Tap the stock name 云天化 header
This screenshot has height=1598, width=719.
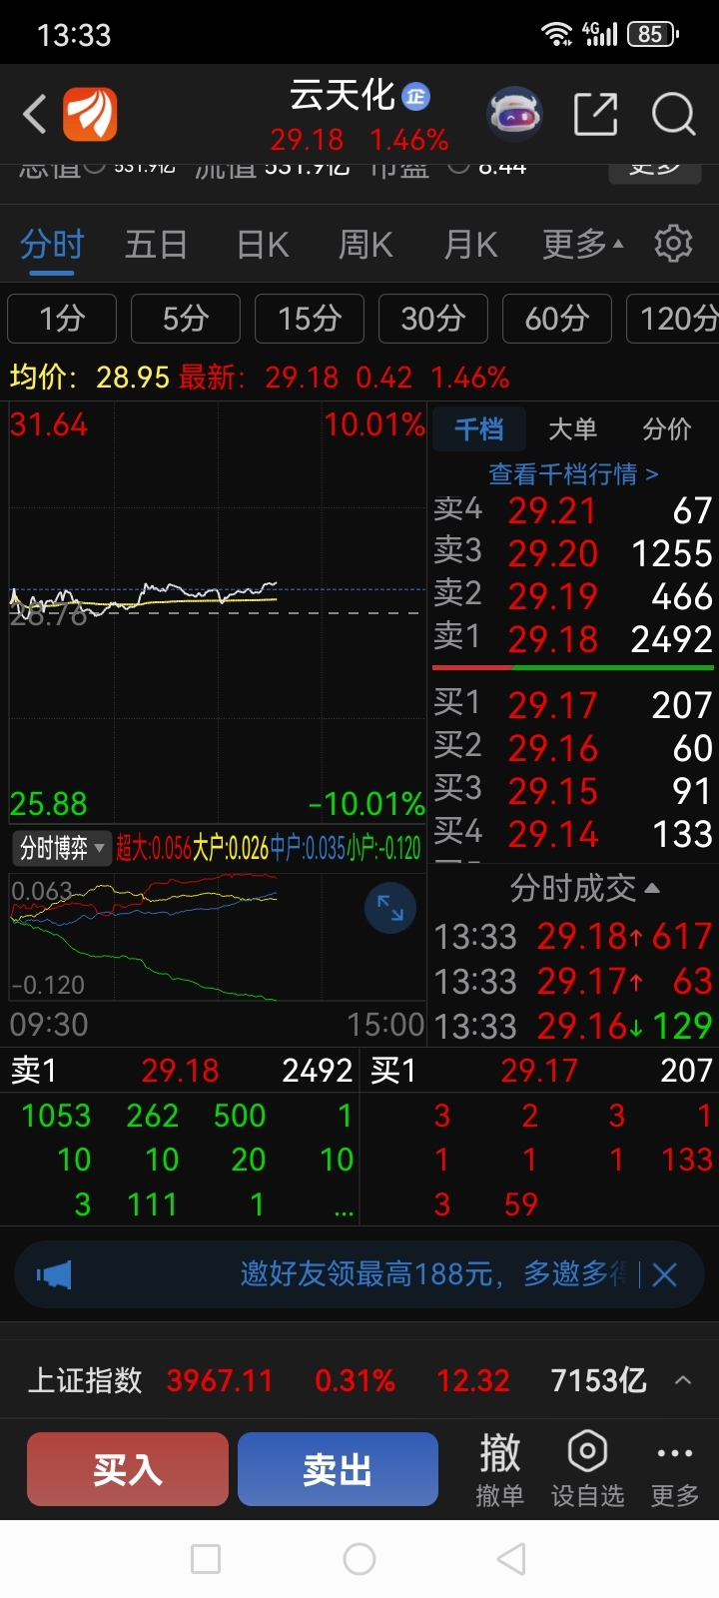click(x=343, y=96)
